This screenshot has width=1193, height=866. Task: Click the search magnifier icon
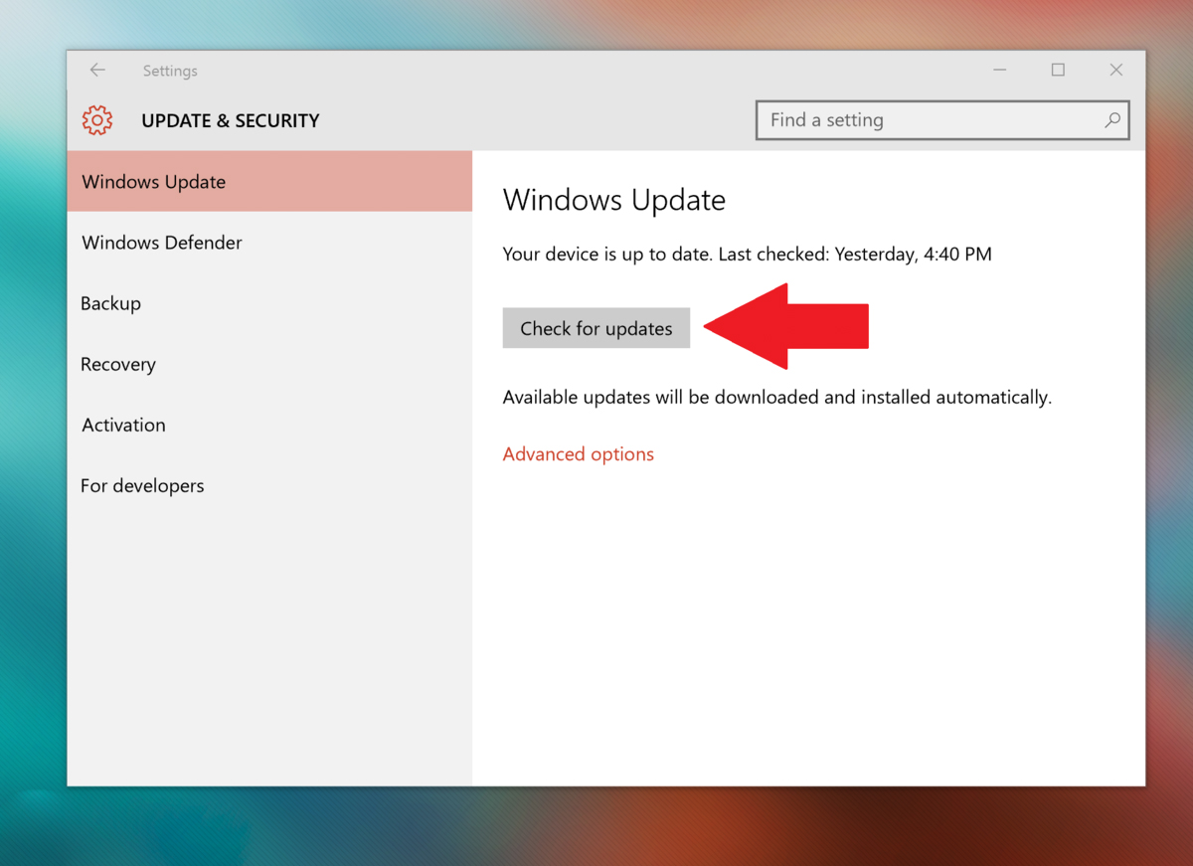click(x=1112, y=119)
